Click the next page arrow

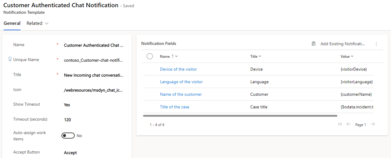point(373,124)
